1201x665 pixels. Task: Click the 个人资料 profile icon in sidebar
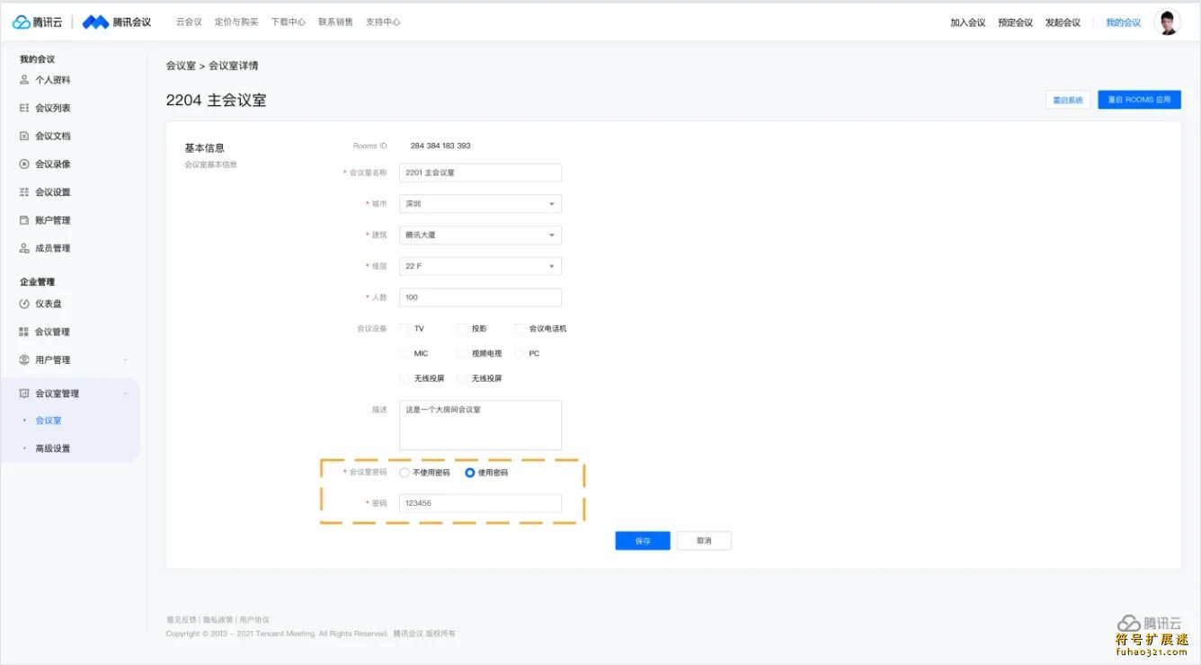24,80
